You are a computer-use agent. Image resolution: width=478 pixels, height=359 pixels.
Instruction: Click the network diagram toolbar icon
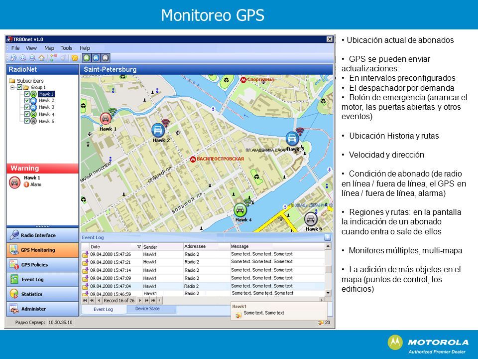point(53,58)
